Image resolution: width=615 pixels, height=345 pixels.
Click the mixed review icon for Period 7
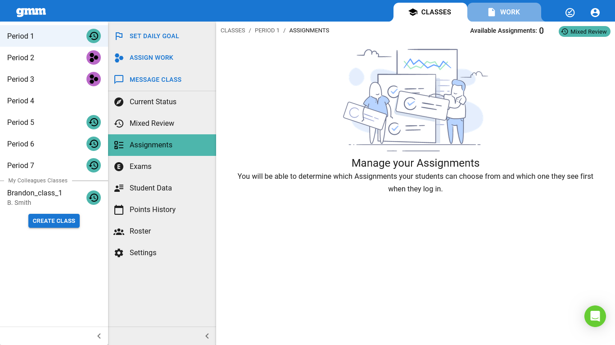point(94,165)
